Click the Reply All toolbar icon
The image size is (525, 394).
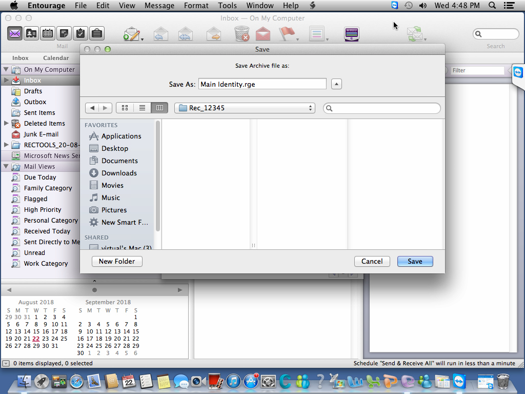coord(186,34)
